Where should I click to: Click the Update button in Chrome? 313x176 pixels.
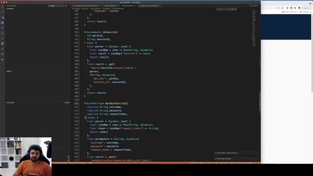tap(306, 8)
